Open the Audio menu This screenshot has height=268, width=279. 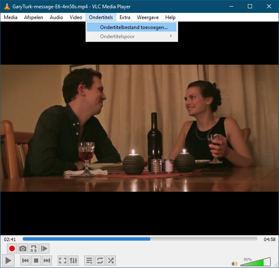tap(56, 17)
